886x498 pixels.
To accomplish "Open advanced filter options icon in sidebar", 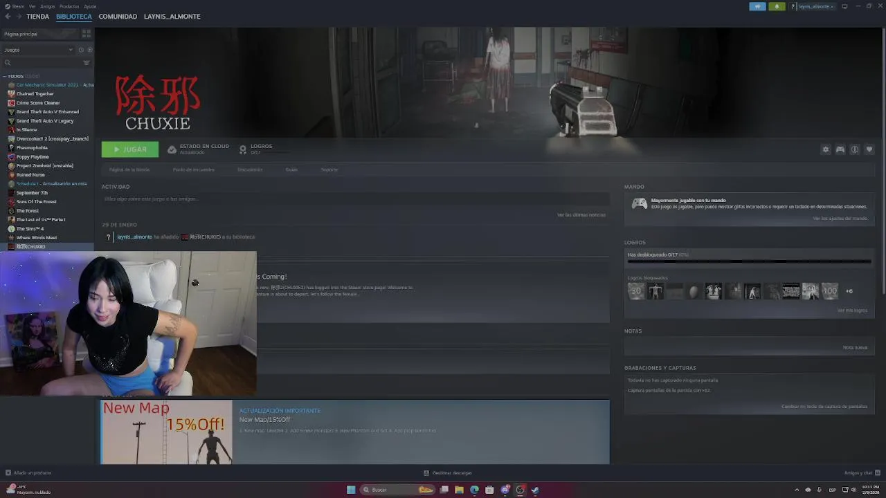I will pyautogui.click(x=87, y=63).
